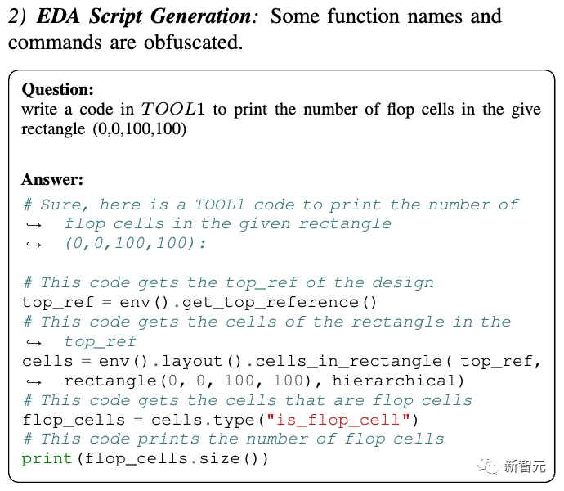Click the red "is_flop_cell" string

(361, 421)
